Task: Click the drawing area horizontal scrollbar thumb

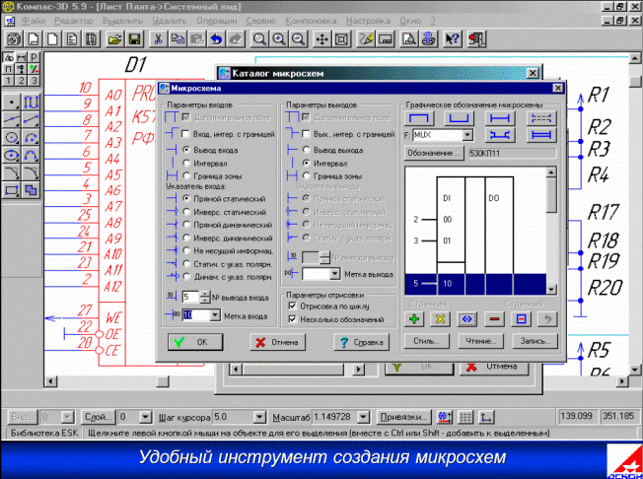Action: [163, 381]
